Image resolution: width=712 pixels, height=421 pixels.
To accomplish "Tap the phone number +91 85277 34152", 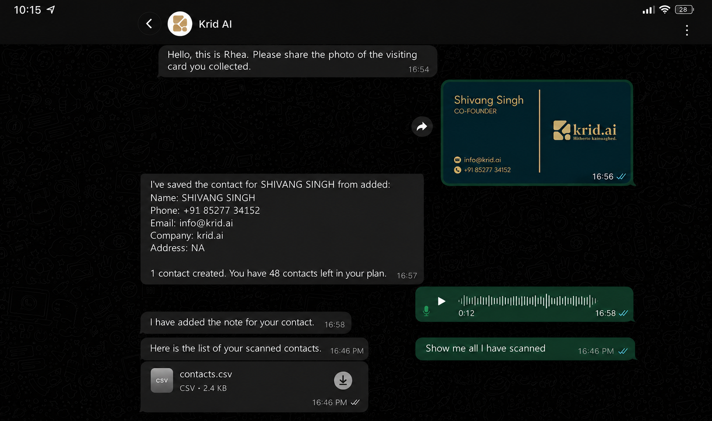I will (221, 210).
